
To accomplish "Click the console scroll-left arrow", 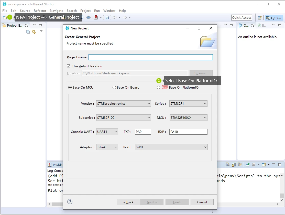I will click(x=49, y=205).
